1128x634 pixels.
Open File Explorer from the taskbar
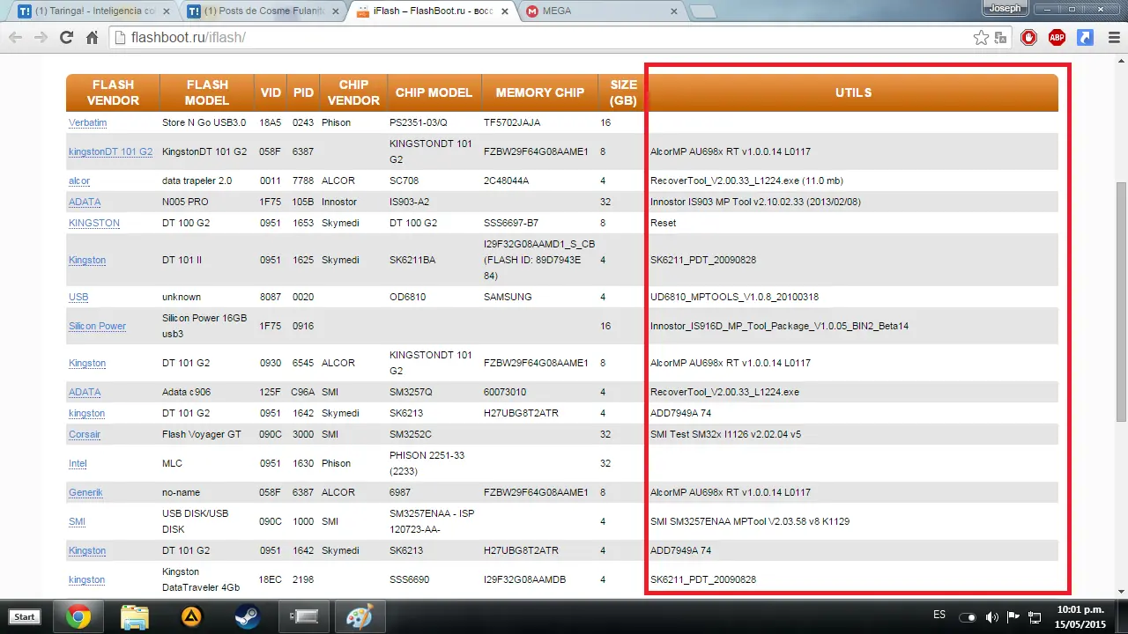134,616
